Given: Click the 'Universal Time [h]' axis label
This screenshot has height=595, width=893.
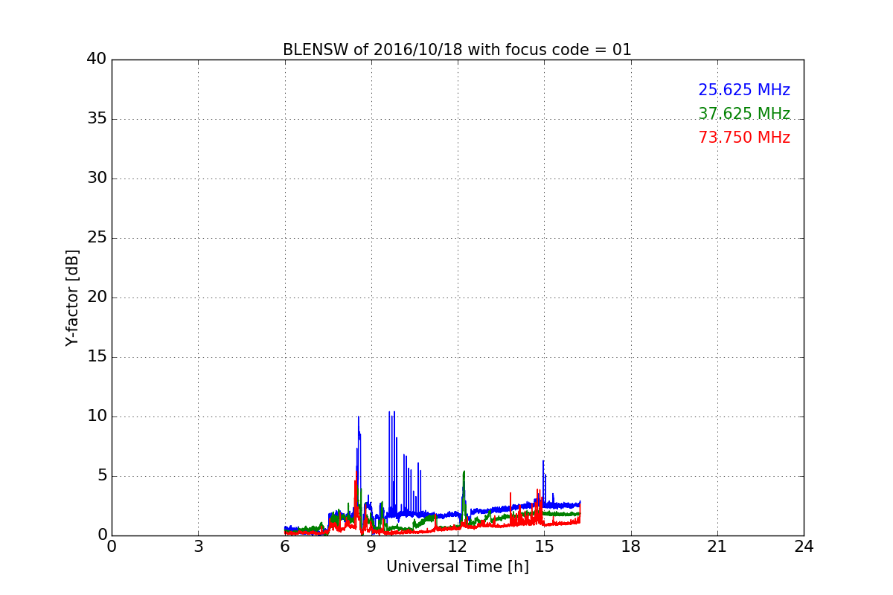Looking at the screenshot, I should [458, 567].
